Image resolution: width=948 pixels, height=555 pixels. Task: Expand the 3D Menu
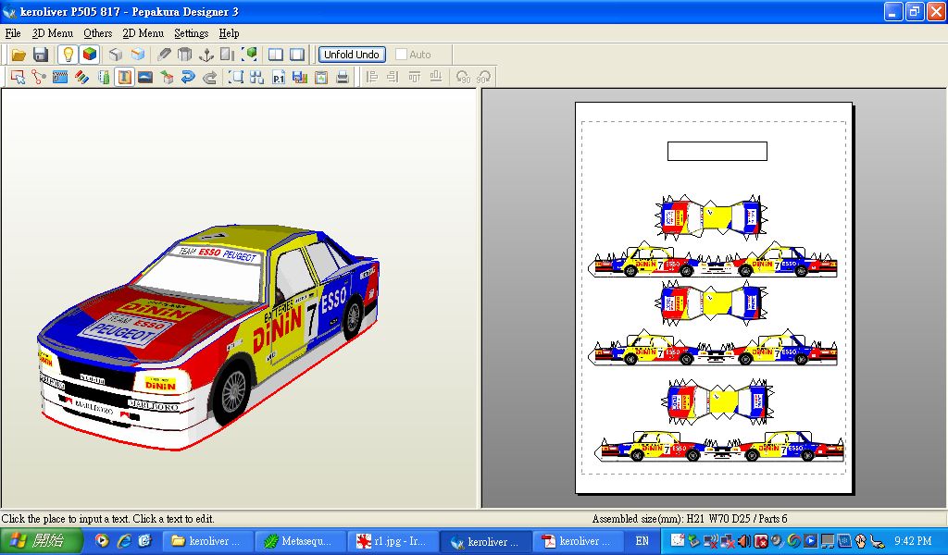[x=52, y=33]
